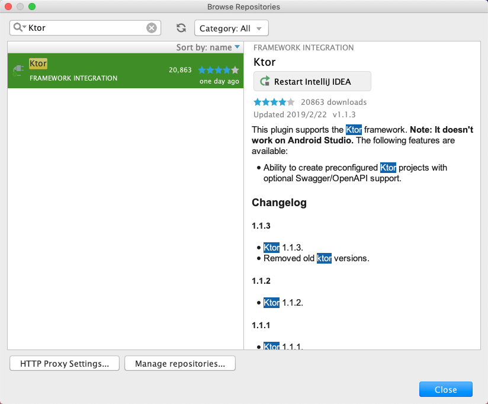Click the FRAMEWORK INTEGRATION heading in details
This screenshot has height=404, width=488.
coord(303,47)
